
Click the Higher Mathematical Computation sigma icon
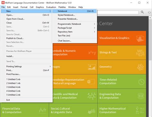140,110
